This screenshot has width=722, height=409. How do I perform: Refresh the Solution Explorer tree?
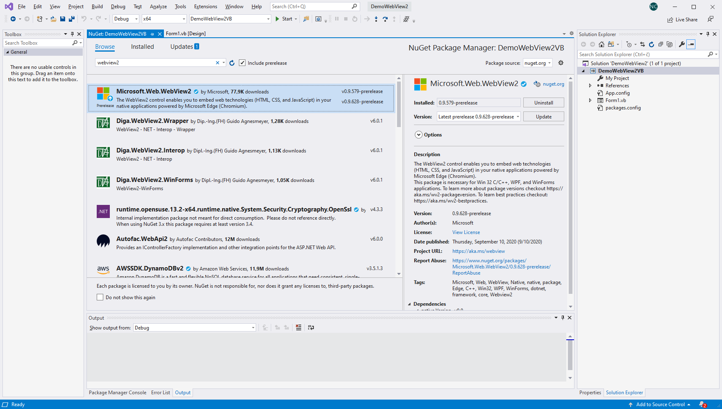pyautogui.click(x=652, y=44)
